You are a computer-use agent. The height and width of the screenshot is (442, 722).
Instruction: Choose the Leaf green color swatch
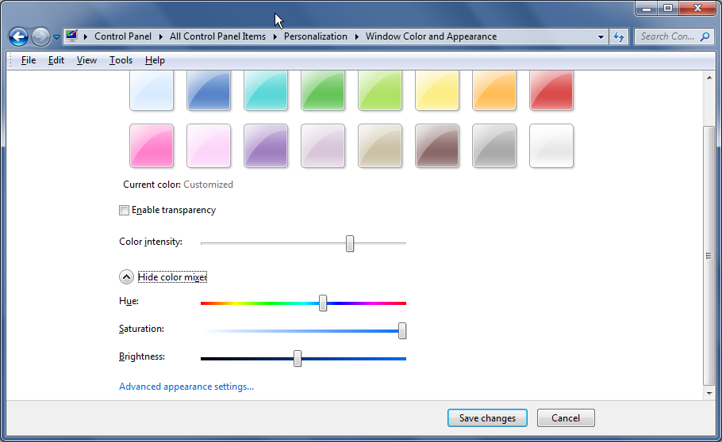[x=323, y=90]
